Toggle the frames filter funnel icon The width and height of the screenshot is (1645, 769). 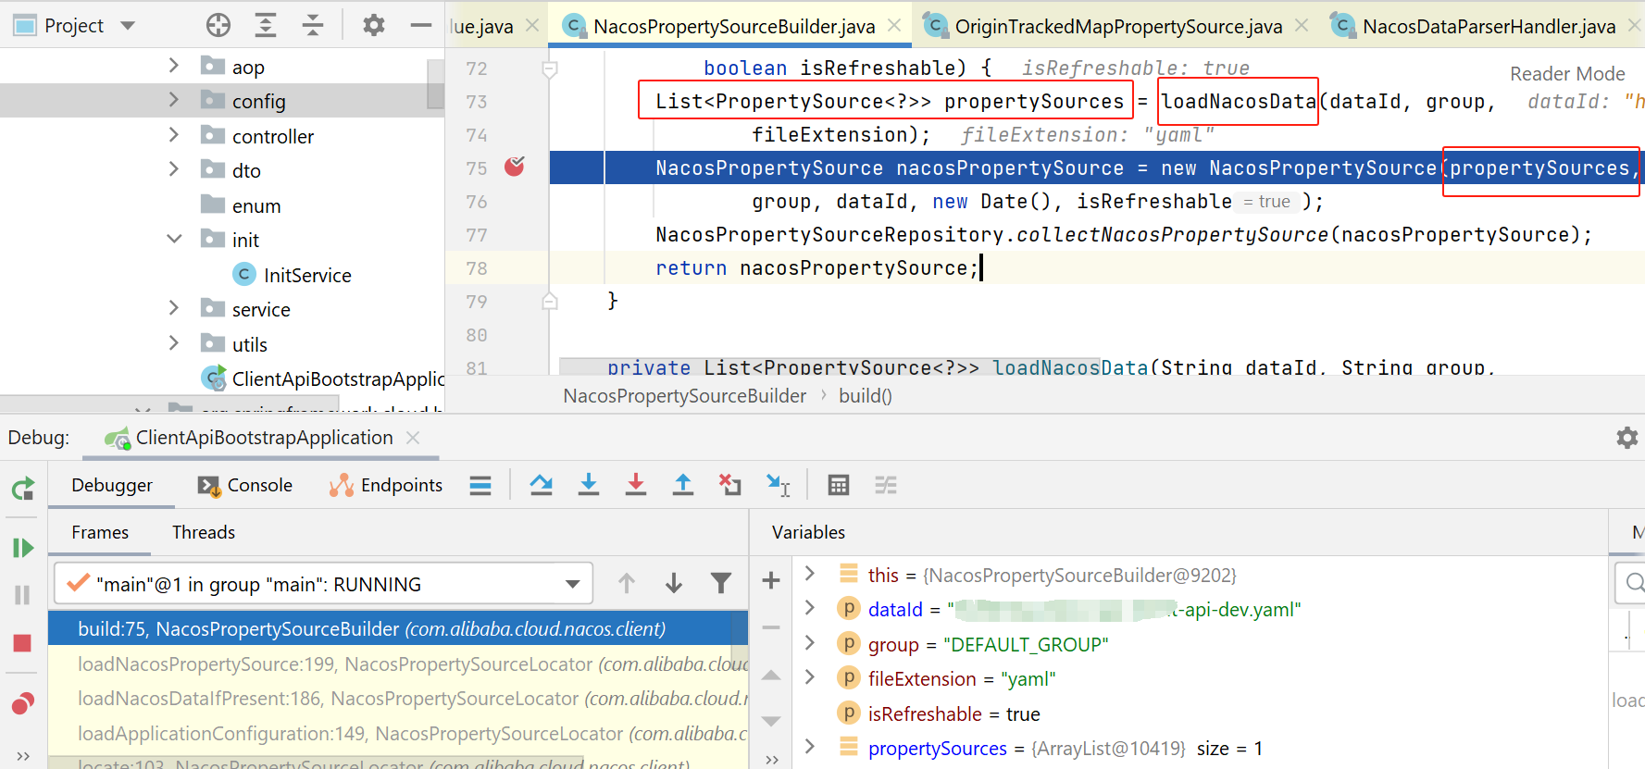coord(720,583)
